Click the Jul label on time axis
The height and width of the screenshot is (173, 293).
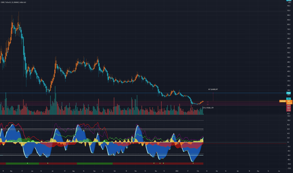pos(53,171)
